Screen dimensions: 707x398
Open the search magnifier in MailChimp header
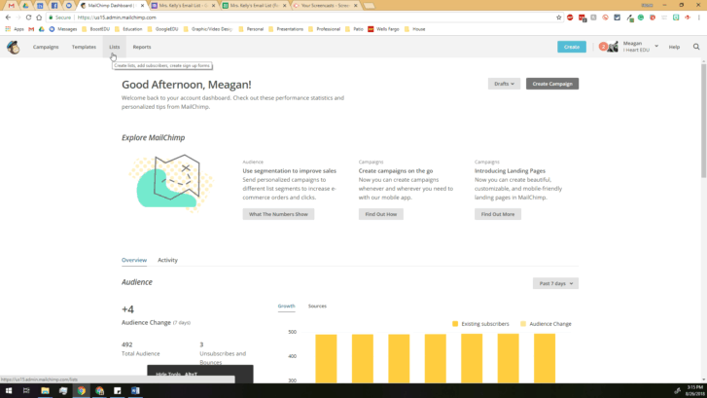(x=696, y=47)
